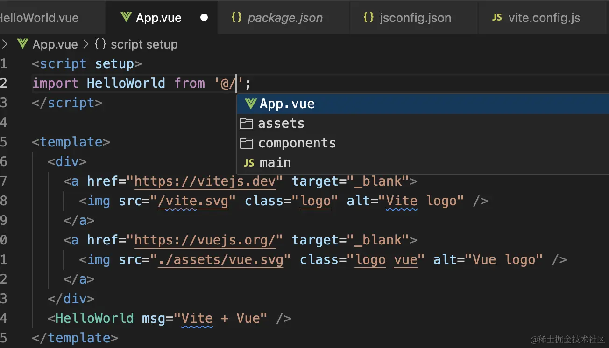The image size is (609, 348).
Task: Click the Vue icon on App.vue tab
Action: [126, 18]
